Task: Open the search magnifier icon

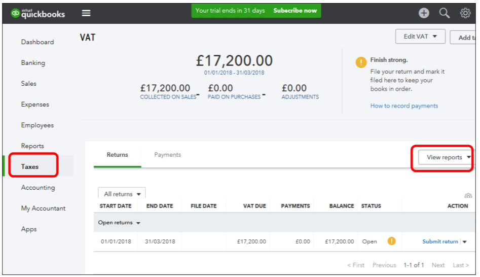Action: pos(444,13)
